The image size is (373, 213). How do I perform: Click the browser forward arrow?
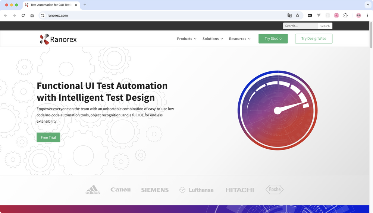click(x=14, y=15)
